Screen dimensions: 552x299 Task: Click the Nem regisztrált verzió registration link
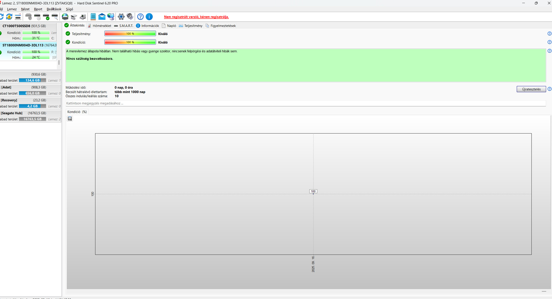tap(196, 17)
